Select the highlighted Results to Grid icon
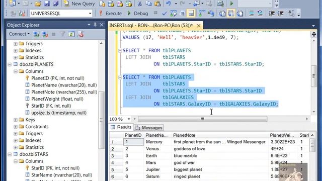This screenshot has width=322, height=181. click(231, 14)
